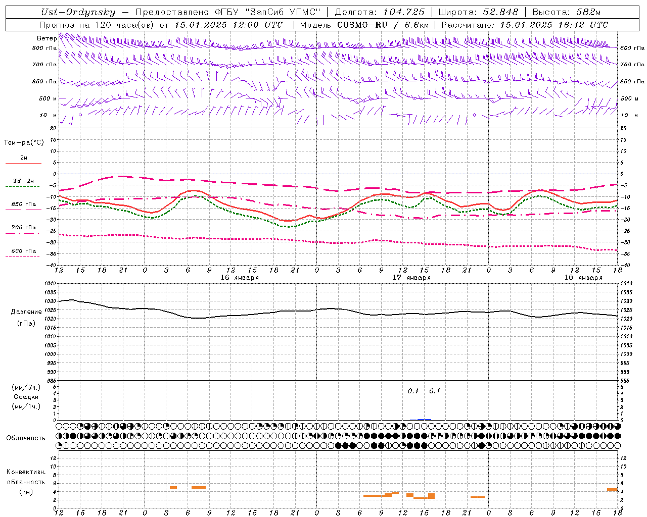The image size is (647, 517).
Task: Click the red-orange 850 гПа legend line sample
Action: [x=23, y=210]
